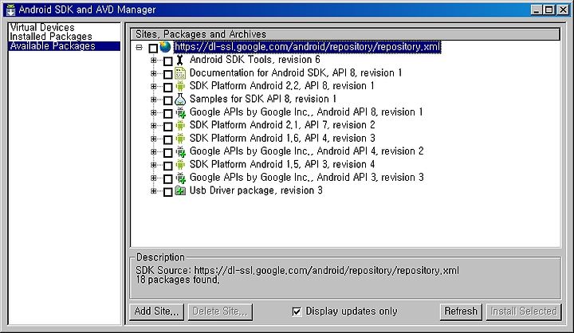574x333 pixels.
Task: Select Available Packages page
Action: pyautogui.click(x=64, y=46)
